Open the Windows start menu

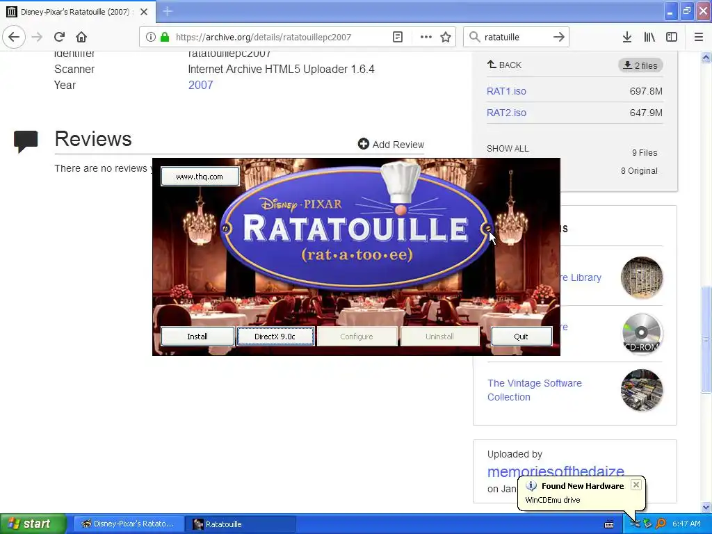(x=33, y=524)
